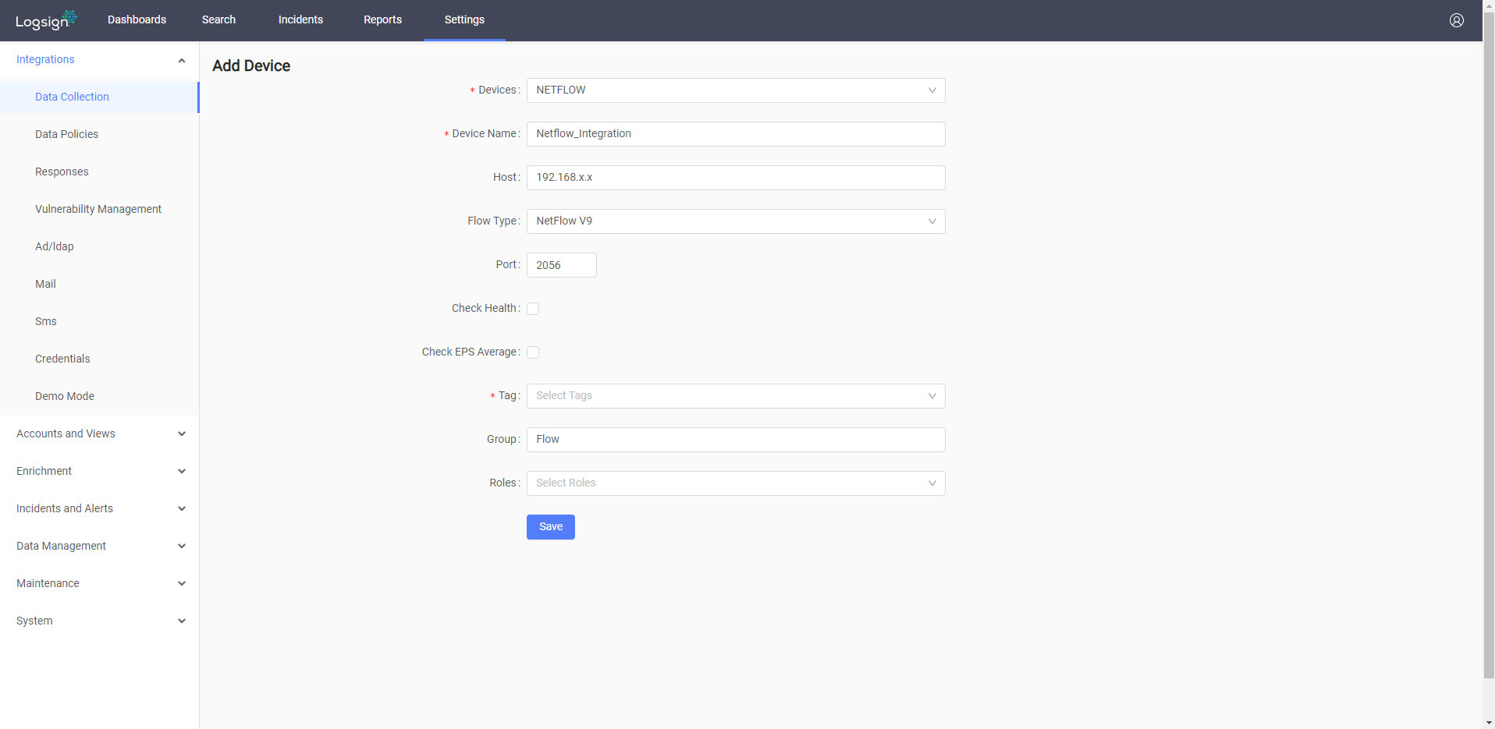Viewport: 1495px width, 729px height.
Task: Switch to the Reports tab
Action: (x=382, y=19)
